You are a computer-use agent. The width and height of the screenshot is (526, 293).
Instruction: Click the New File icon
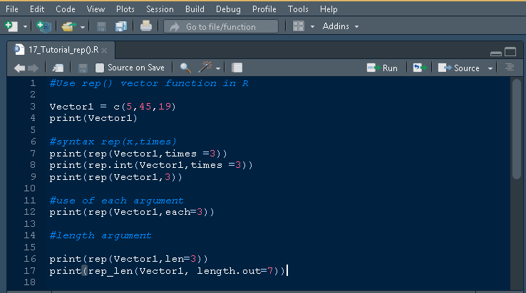point(11,26)
